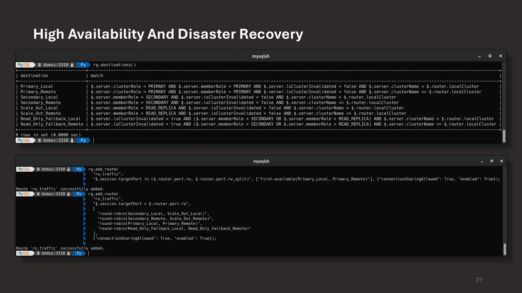Click the 'destination' column header
The height and width of the screenshot is (293, 522).
click(x=34, y=76)
